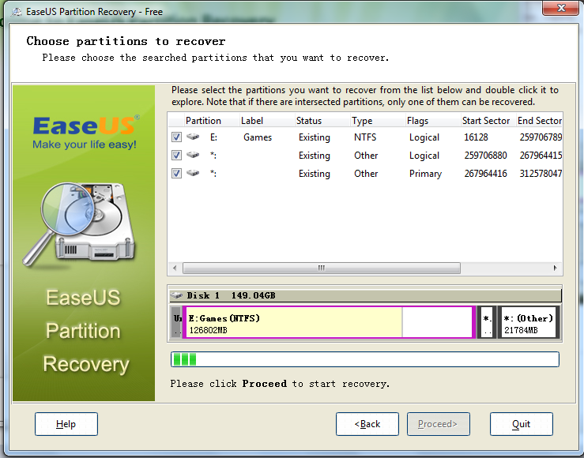Click the Proceed> button
Screen dimensions: 584x458
click(438, 424)
